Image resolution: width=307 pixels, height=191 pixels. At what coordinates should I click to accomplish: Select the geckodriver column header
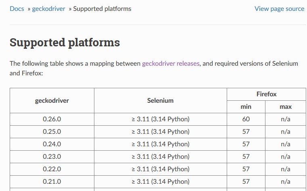point(52,100)
